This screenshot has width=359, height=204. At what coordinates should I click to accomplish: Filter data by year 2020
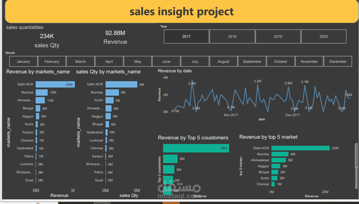[x=323, y=36]
